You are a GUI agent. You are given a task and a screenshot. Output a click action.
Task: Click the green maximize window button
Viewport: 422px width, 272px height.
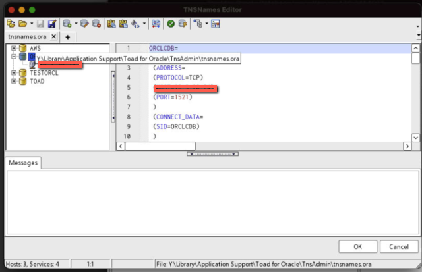pyautogui.click(x=32, y=10)
